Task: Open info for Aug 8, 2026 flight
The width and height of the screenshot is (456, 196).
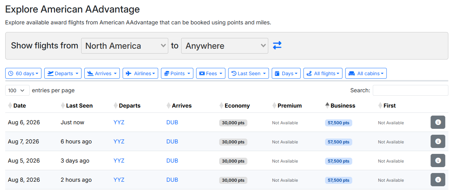Action: pyautogui.click(x=438, y=180)
